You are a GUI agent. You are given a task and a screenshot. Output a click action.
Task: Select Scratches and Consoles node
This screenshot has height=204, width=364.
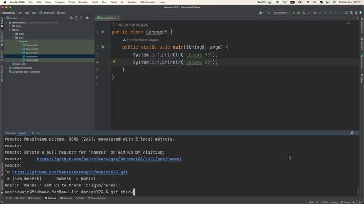24,72
